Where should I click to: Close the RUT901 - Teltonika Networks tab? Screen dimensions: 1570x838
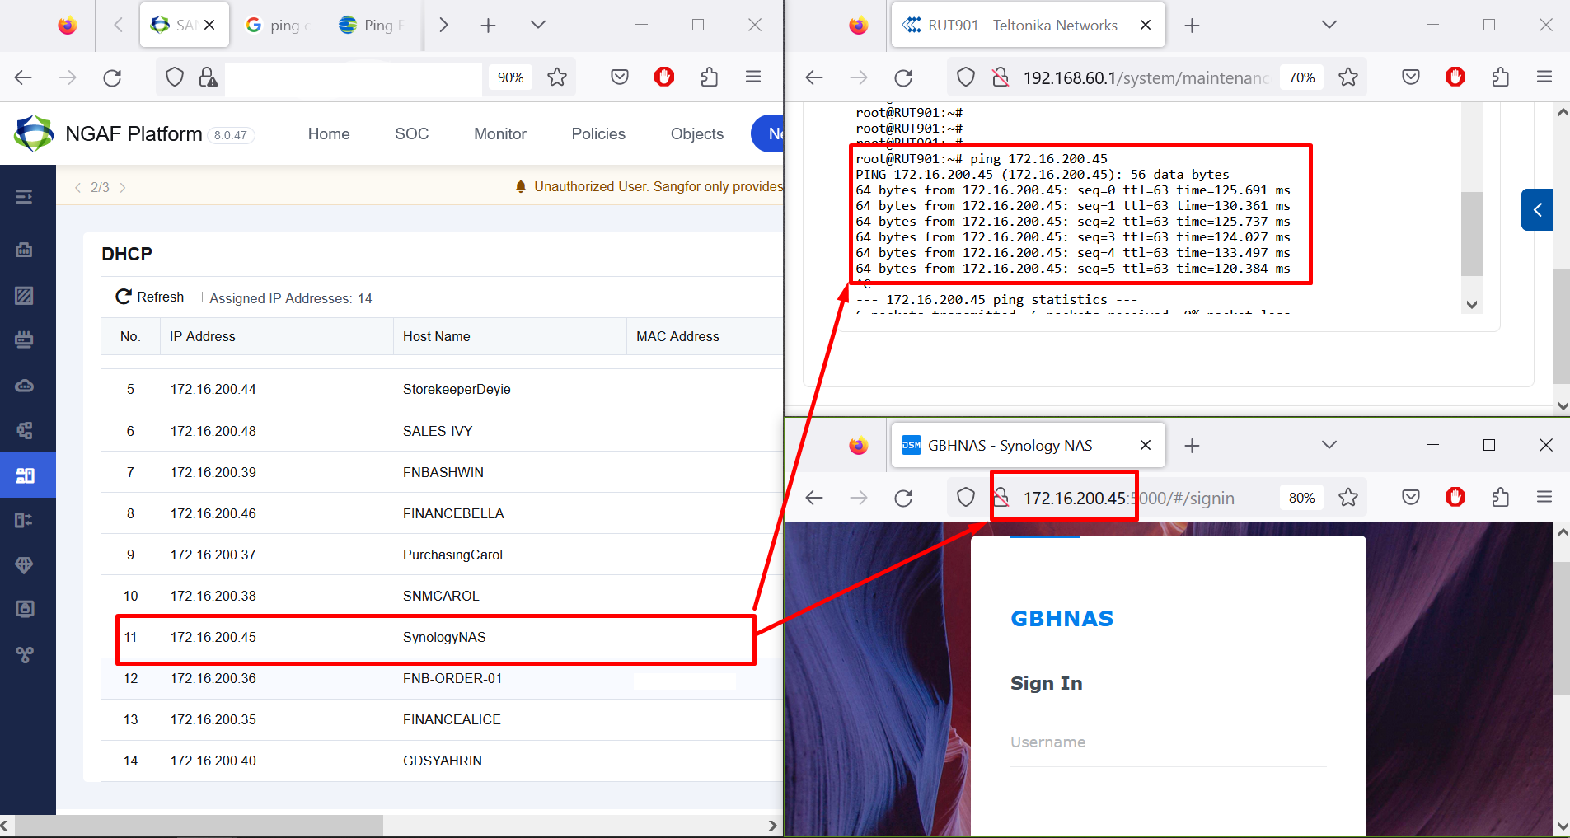[1145, 26]
